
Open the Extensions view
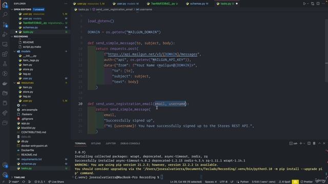5,54
